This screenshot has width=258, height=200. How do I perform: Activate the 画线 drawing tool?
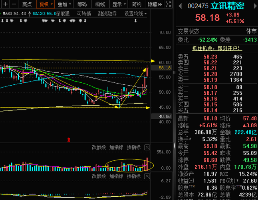[x=100, y=4]
